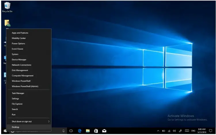This screenshot has height=135, width=216.
Task: Open Disk Management
Action: [x=29, y=70]
